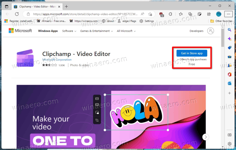Open 'Winaero - Free sma...' bookmark
Viewport: 236px width, 150px height.
(x=52, y=21)
